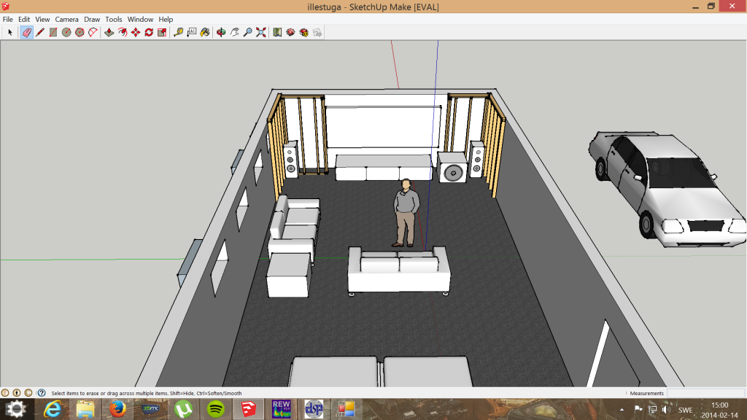
Task: Click the Zoom Extents icon
Action: [x=260, y=32]
